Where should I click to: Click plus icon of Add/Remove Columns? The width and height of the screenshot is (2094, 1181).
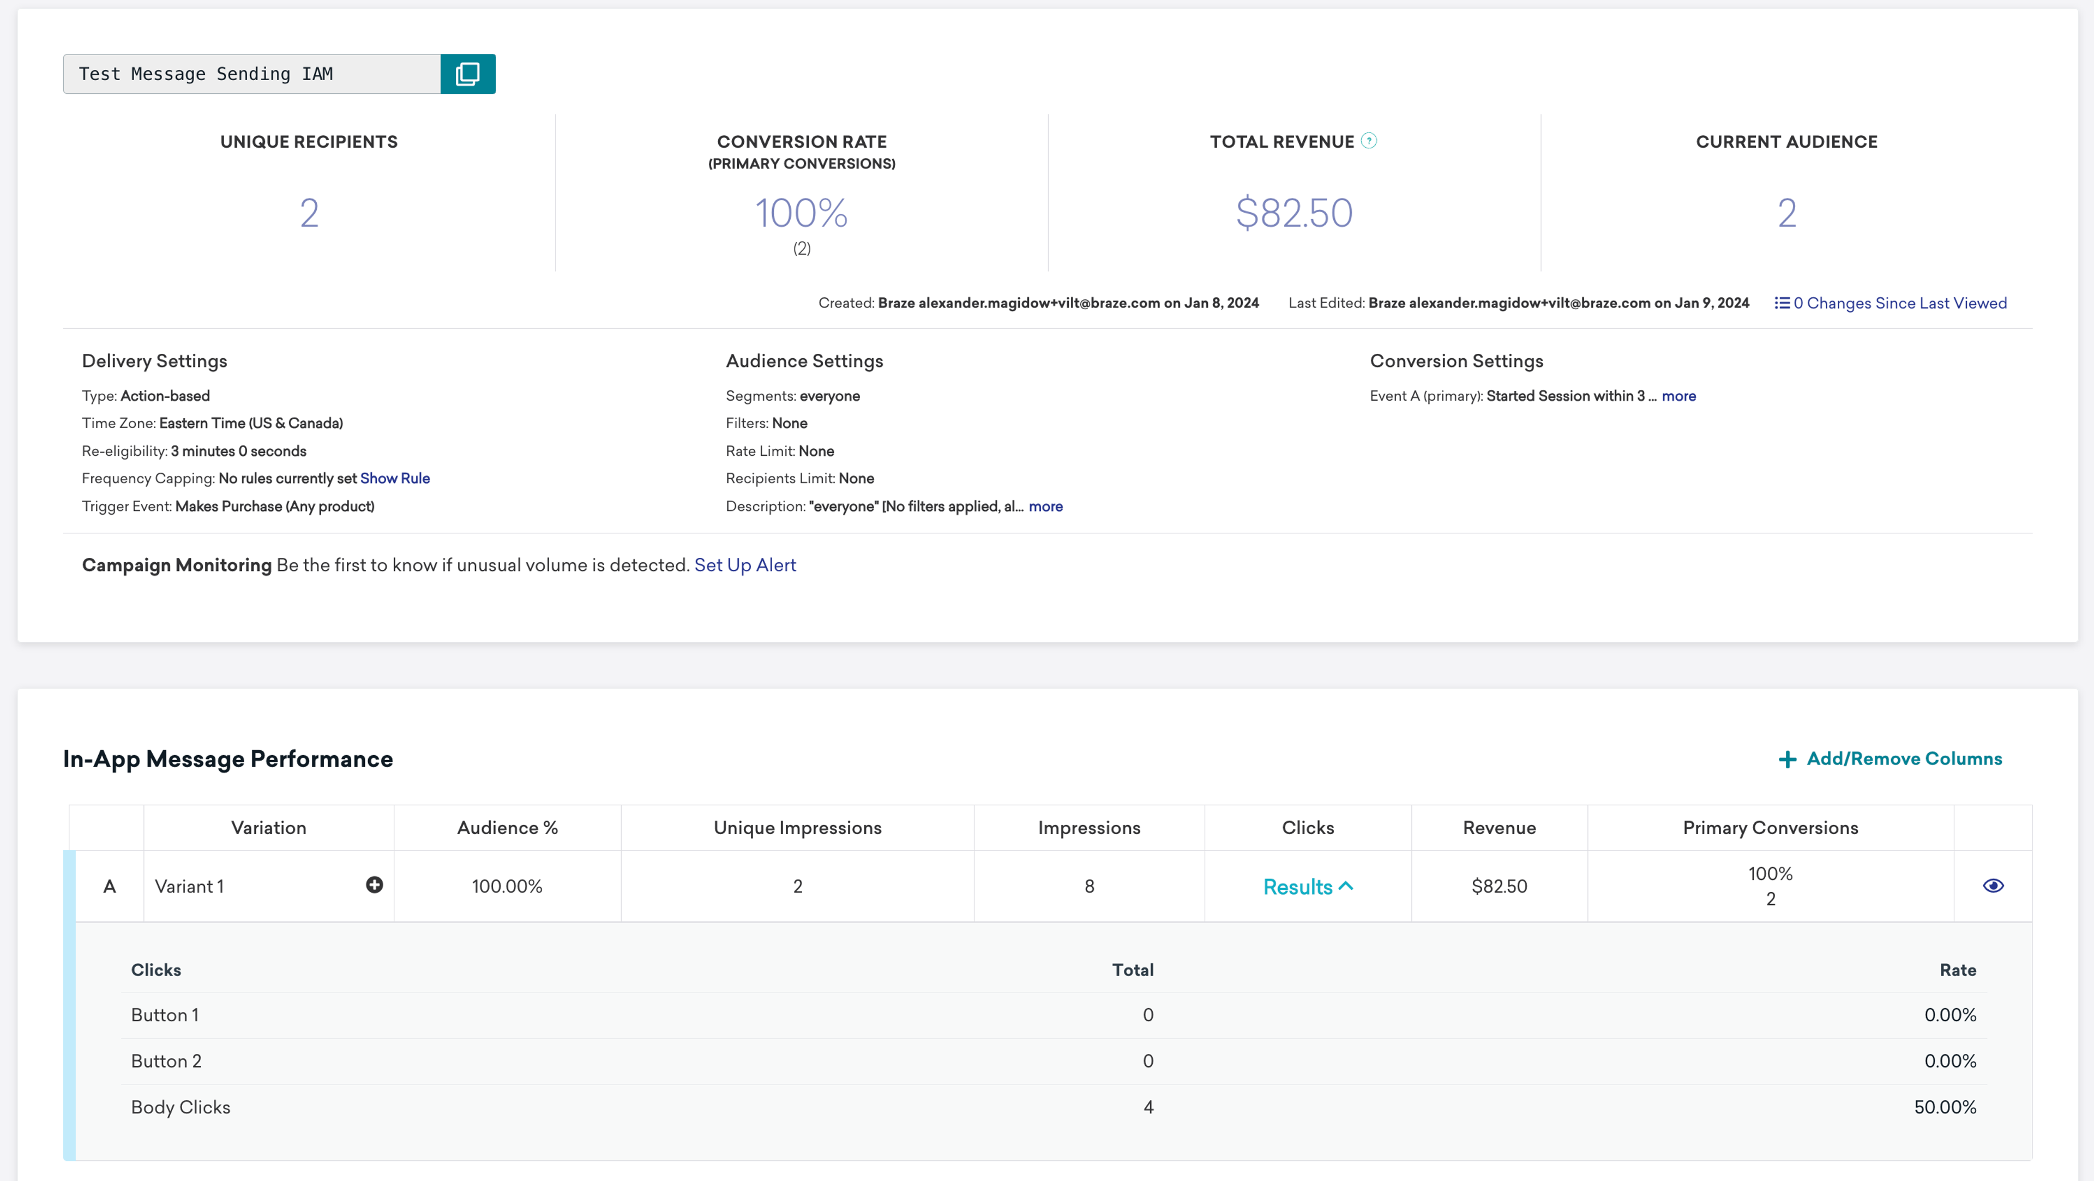[x=1787, y=759]
